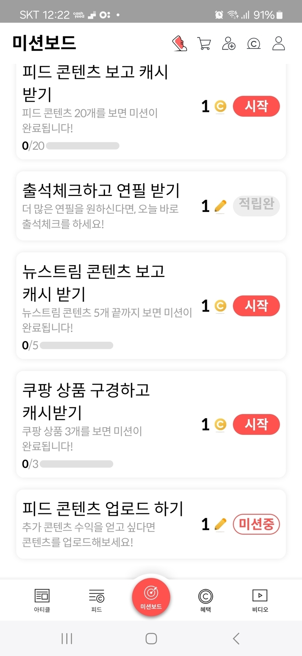Viewport: 302px width, 656px height.
Task: Open the user profile icon
Action: coord(278,43)
